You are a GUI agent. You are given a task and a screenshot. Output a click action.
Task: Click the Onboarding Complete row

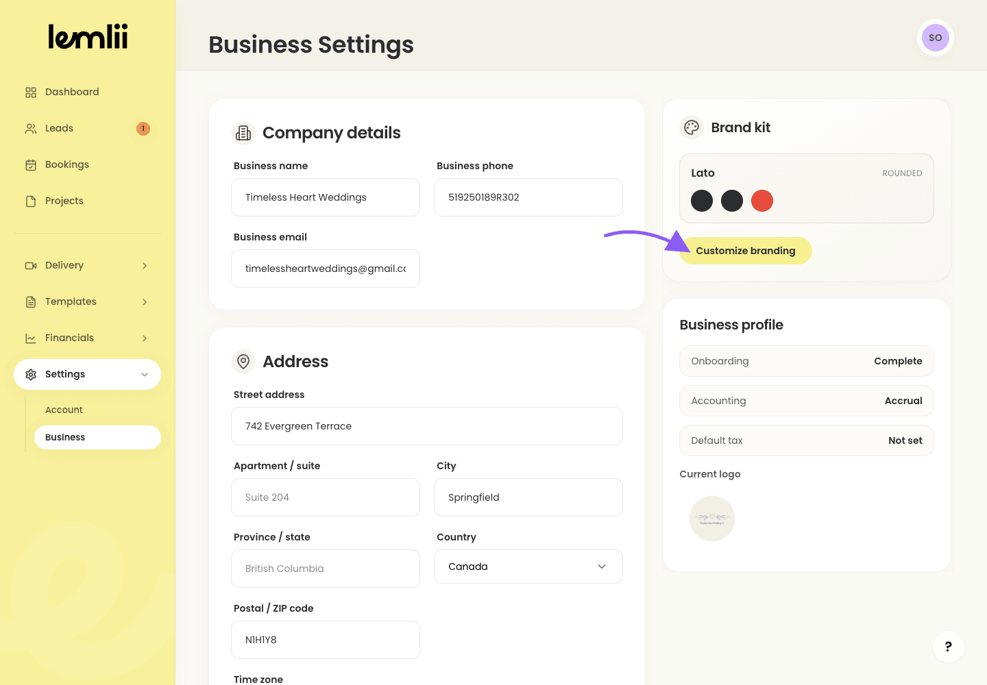coord(807,361)
